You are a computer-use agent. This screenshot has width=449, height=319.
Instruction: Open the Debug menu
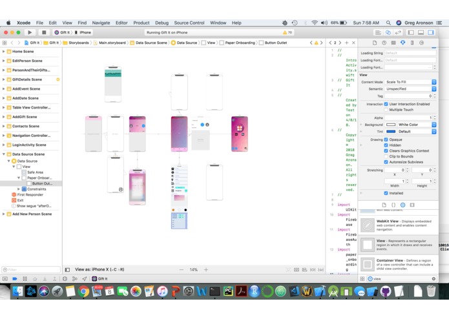162,23
